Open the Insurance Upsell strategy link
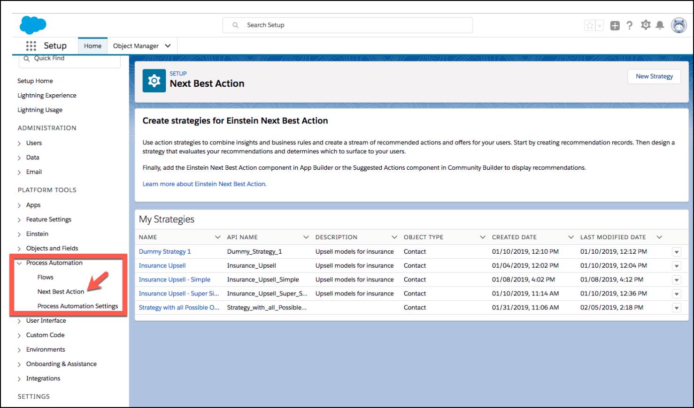This screenshot has height=408, width=694. pos(162,266)
